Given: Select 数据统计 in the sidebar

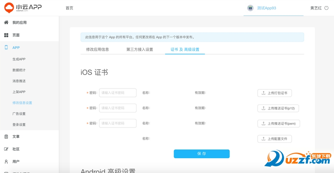Looking at the screenshot, I should (19, 70).
